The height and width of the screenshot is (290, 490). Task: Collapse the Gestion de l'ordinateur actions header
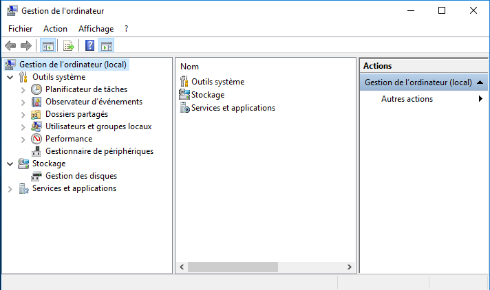[480, 82]
